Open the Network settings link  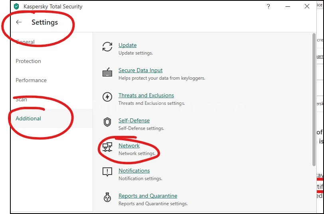(129, 145)
